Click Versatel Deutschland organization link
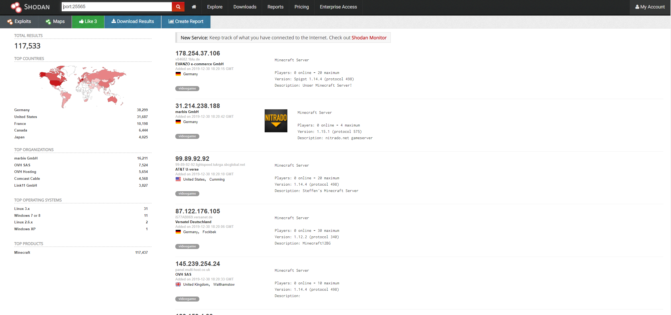This screenshot has height=315, width=671. pyautogui.click(x=193, y=222)
